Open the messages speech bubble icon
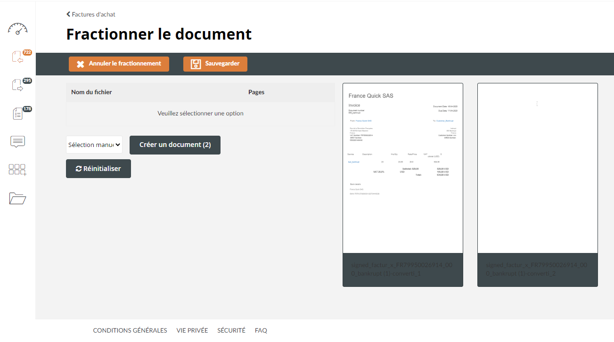 coord(17,142)
